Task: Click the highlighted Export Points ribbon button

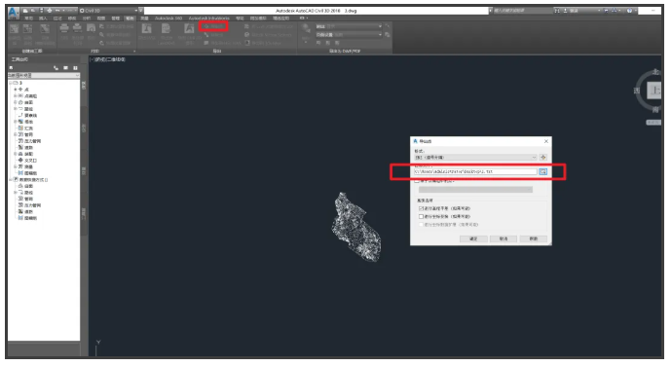Action: (213, 26)
